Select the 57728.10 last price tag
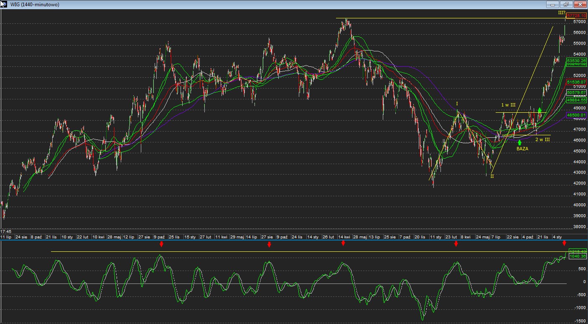Viewport: 588px width, 324px height. tap(577, 15)
